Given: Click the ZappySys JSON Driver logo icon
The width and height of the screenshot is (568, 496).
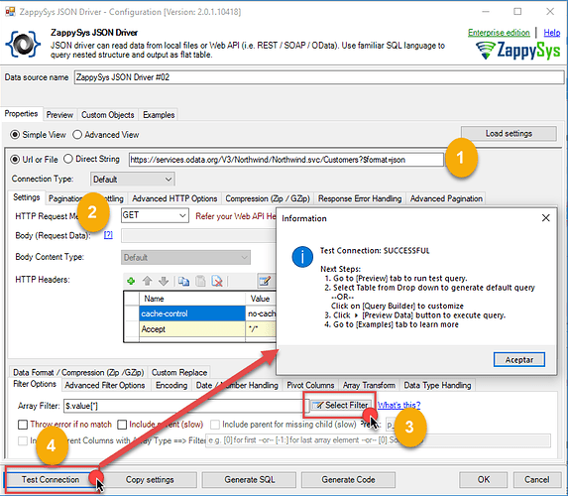Looking at the screenshot, I should click(x=23, y=45).
